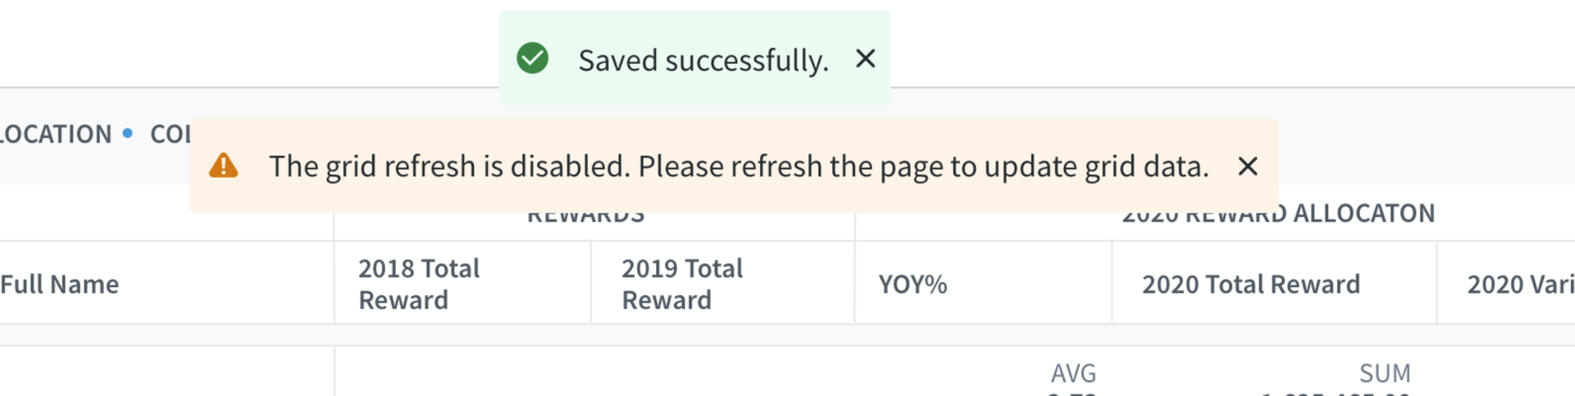Click the green success checkmark icon
This screenshot has width=1575, height=396.
(x=532, y=59)
